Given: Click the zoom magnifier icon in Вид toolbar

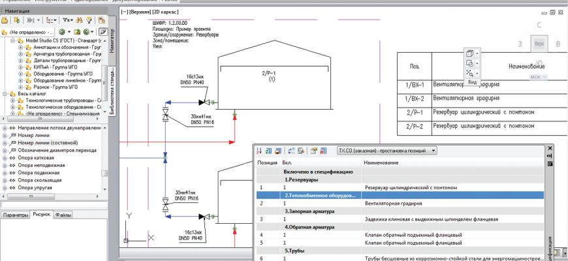Looking at the screenshot, I should (470, 74).
